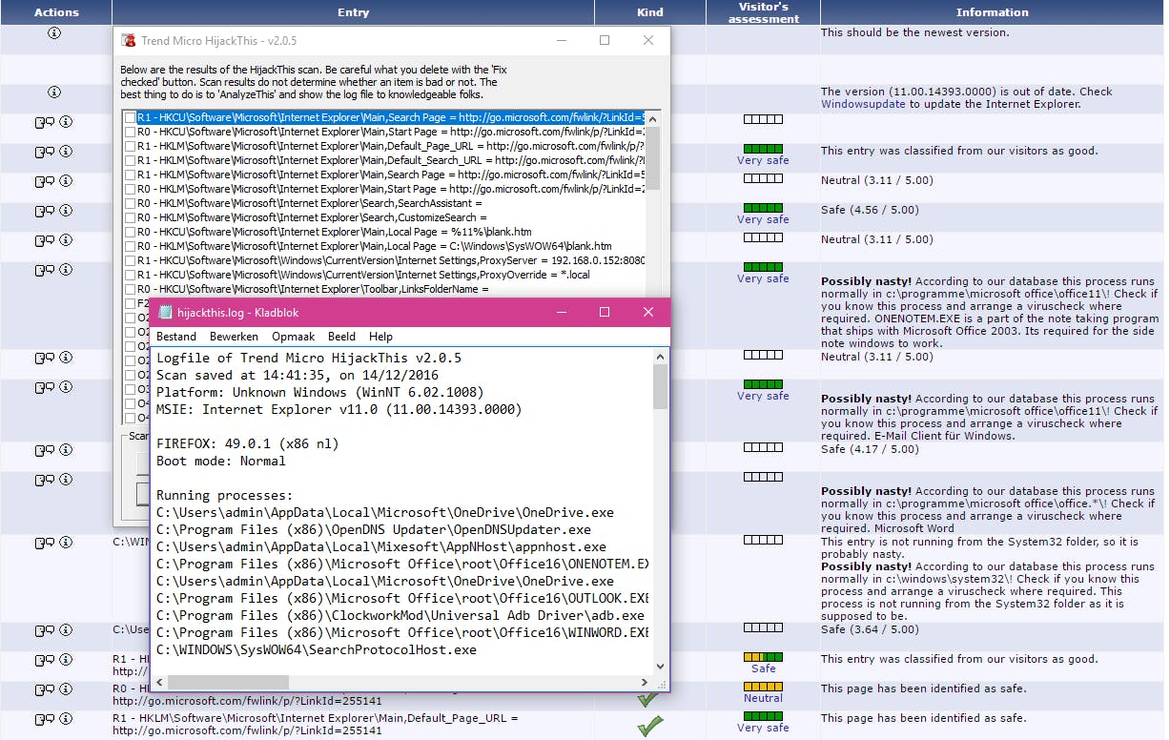This screenshot has height=740, width=1170.
Task: Click info icon in the 'out of date' Internet Explorer row
Action: coord(54,92)
